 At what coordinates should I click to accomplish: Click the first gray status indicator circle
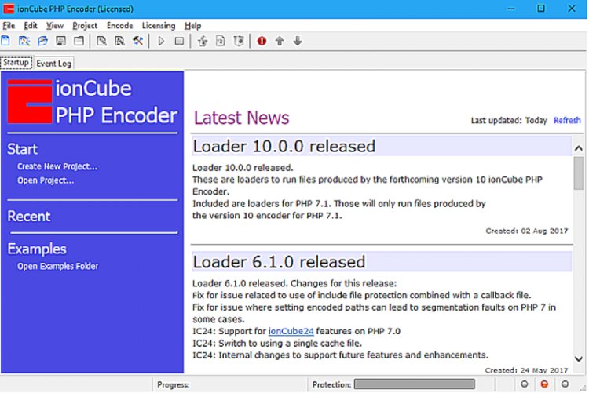tap(525, 384)
